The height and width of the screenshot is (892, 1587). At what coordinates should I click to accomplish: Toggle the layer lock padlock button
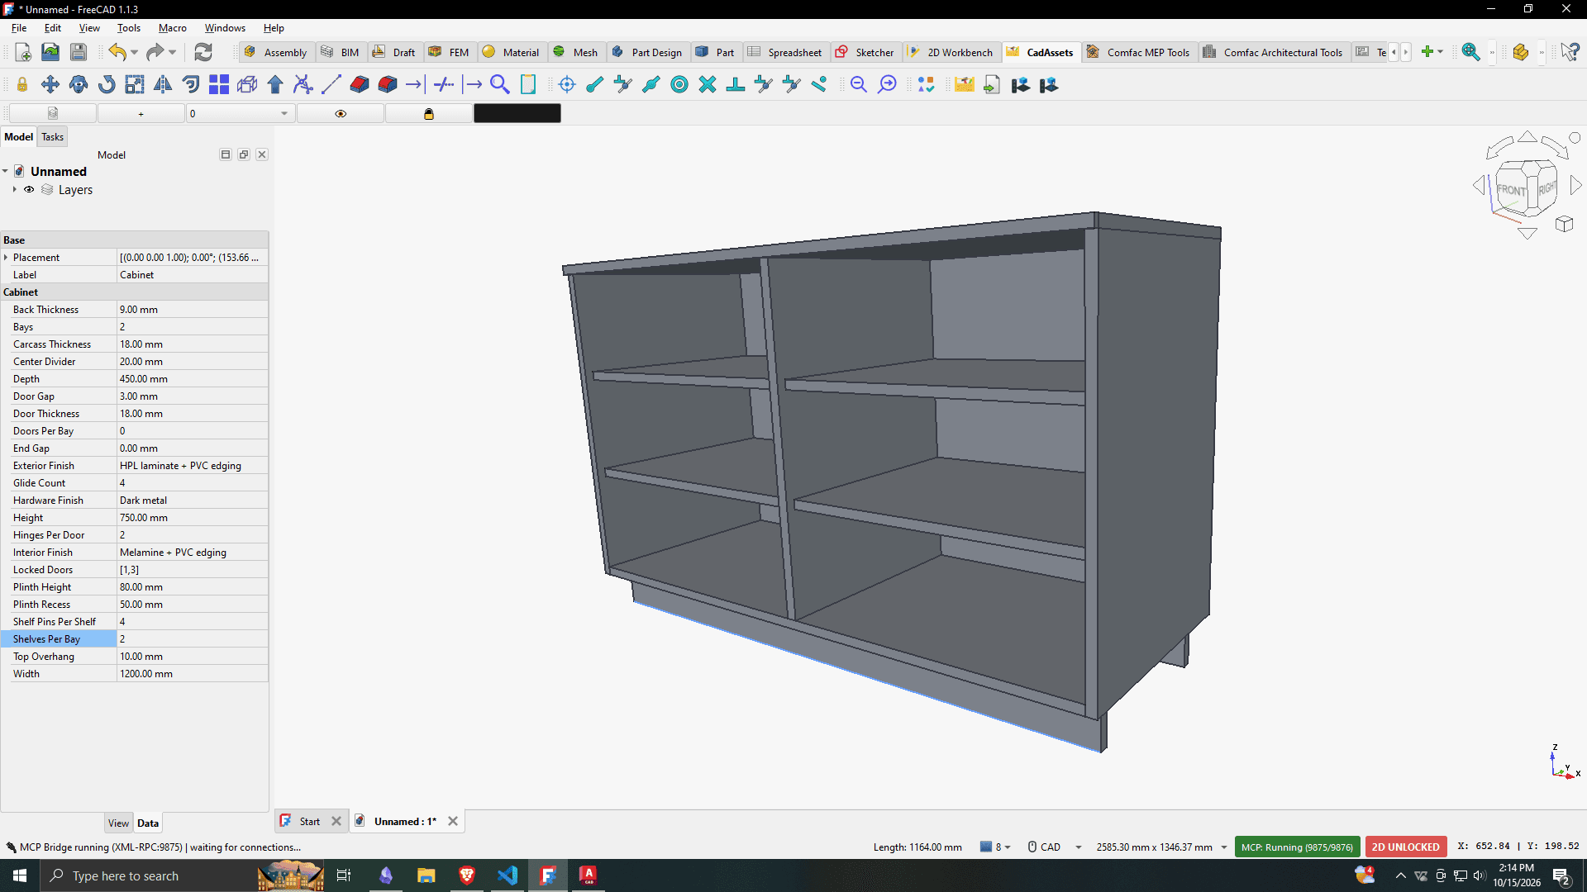pos(429,113)
